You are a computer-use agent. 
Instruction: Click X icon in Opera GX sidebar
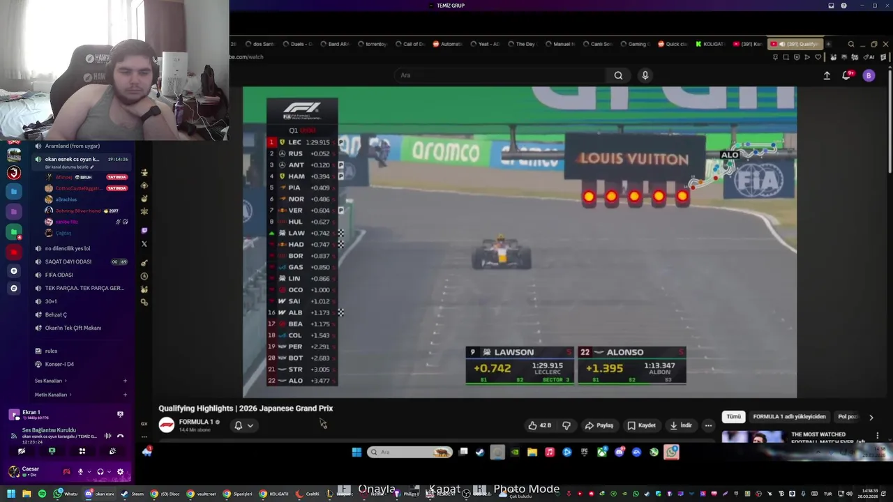144,244
